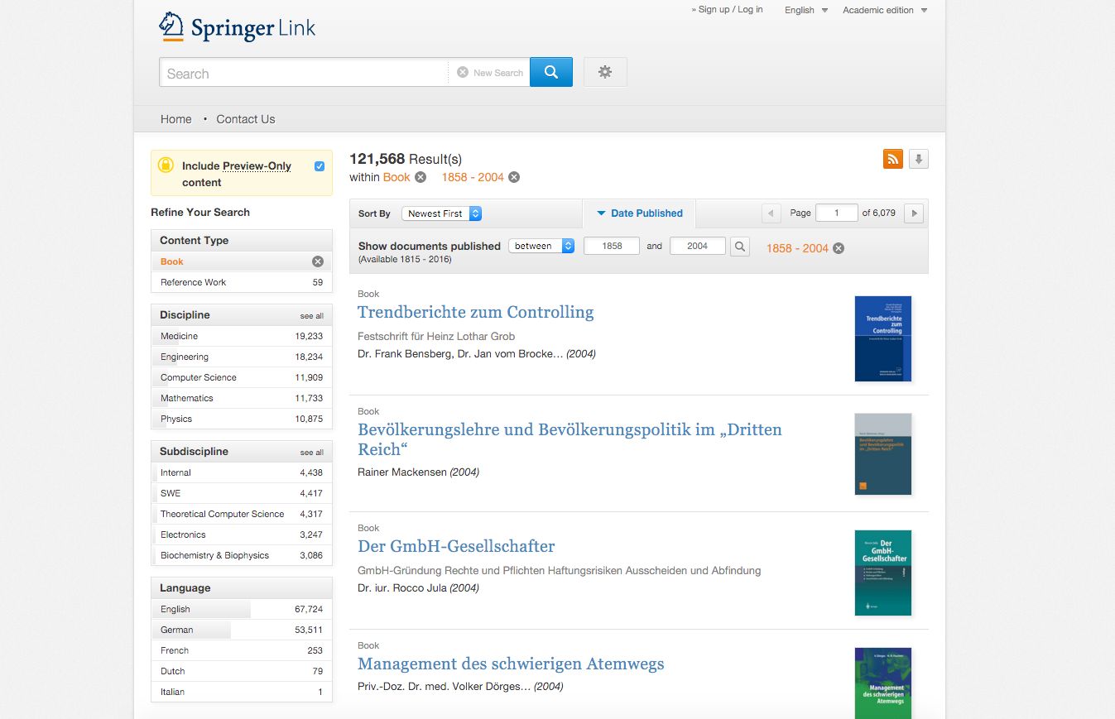
Task: Filter results by English language
Action: pos(242,609)
